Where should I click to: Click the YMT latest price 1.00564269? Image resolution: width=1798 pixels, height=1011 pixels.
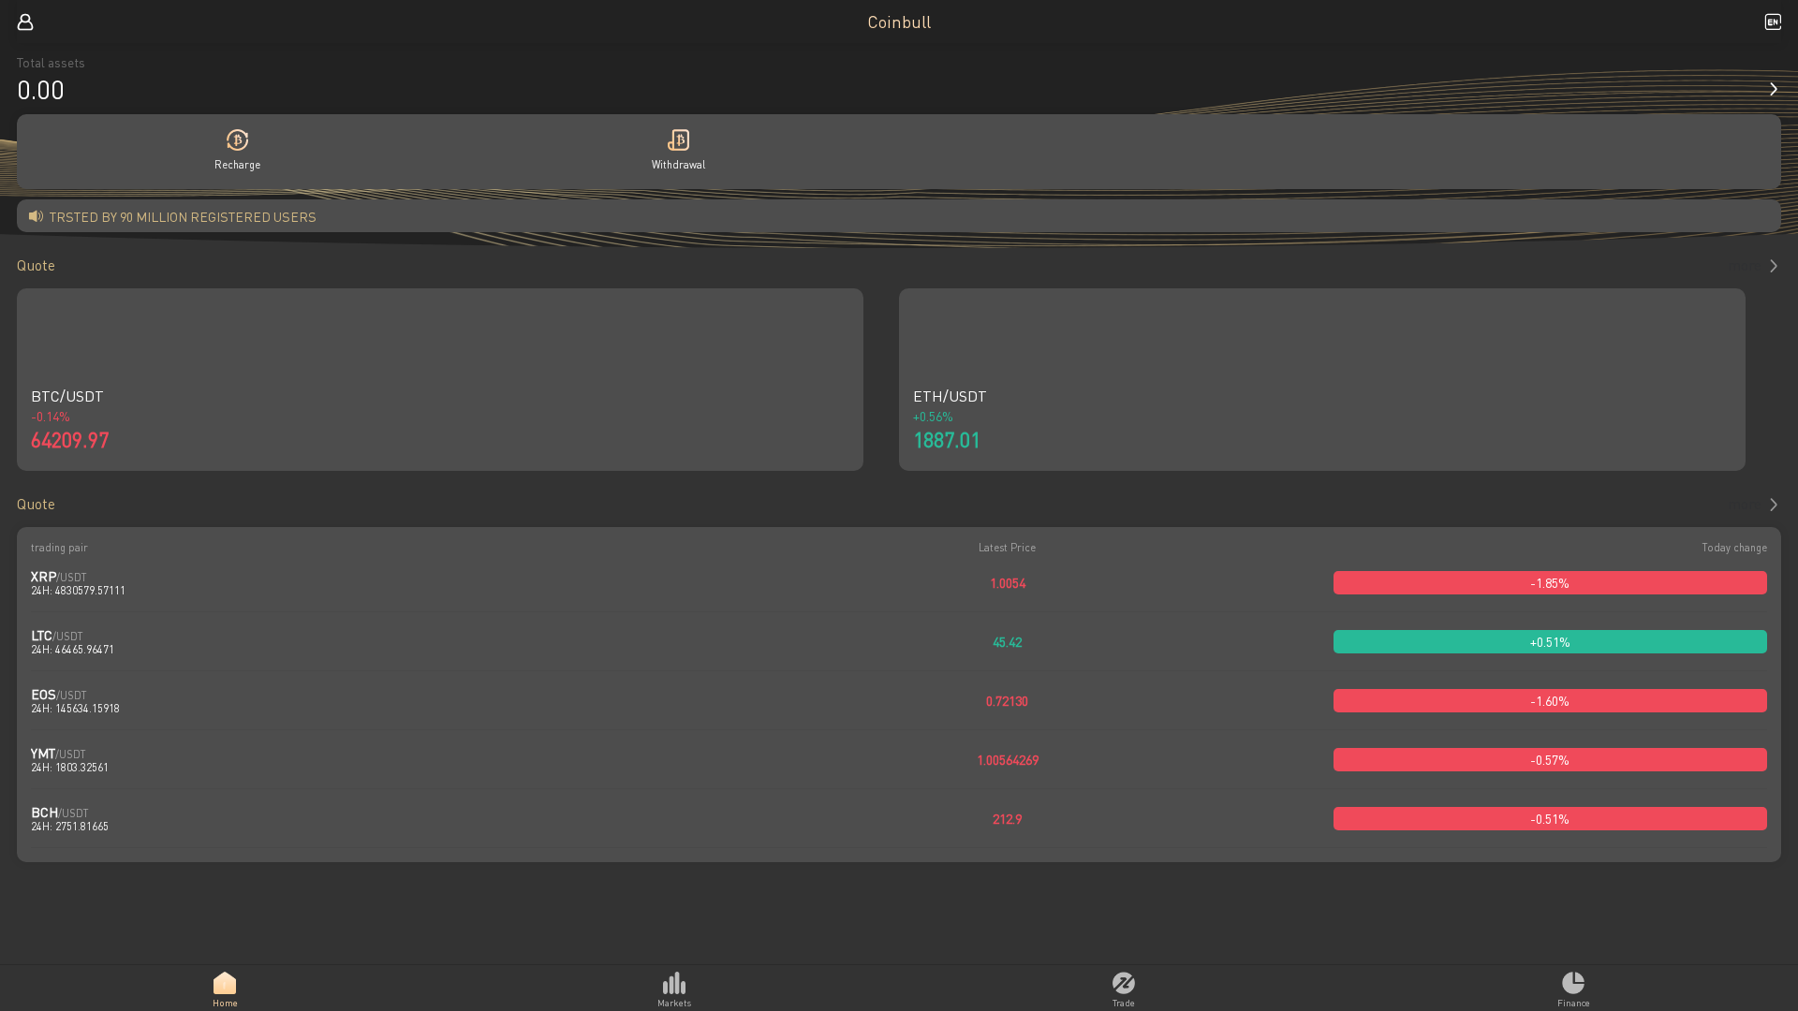(x=1008, y=760)
